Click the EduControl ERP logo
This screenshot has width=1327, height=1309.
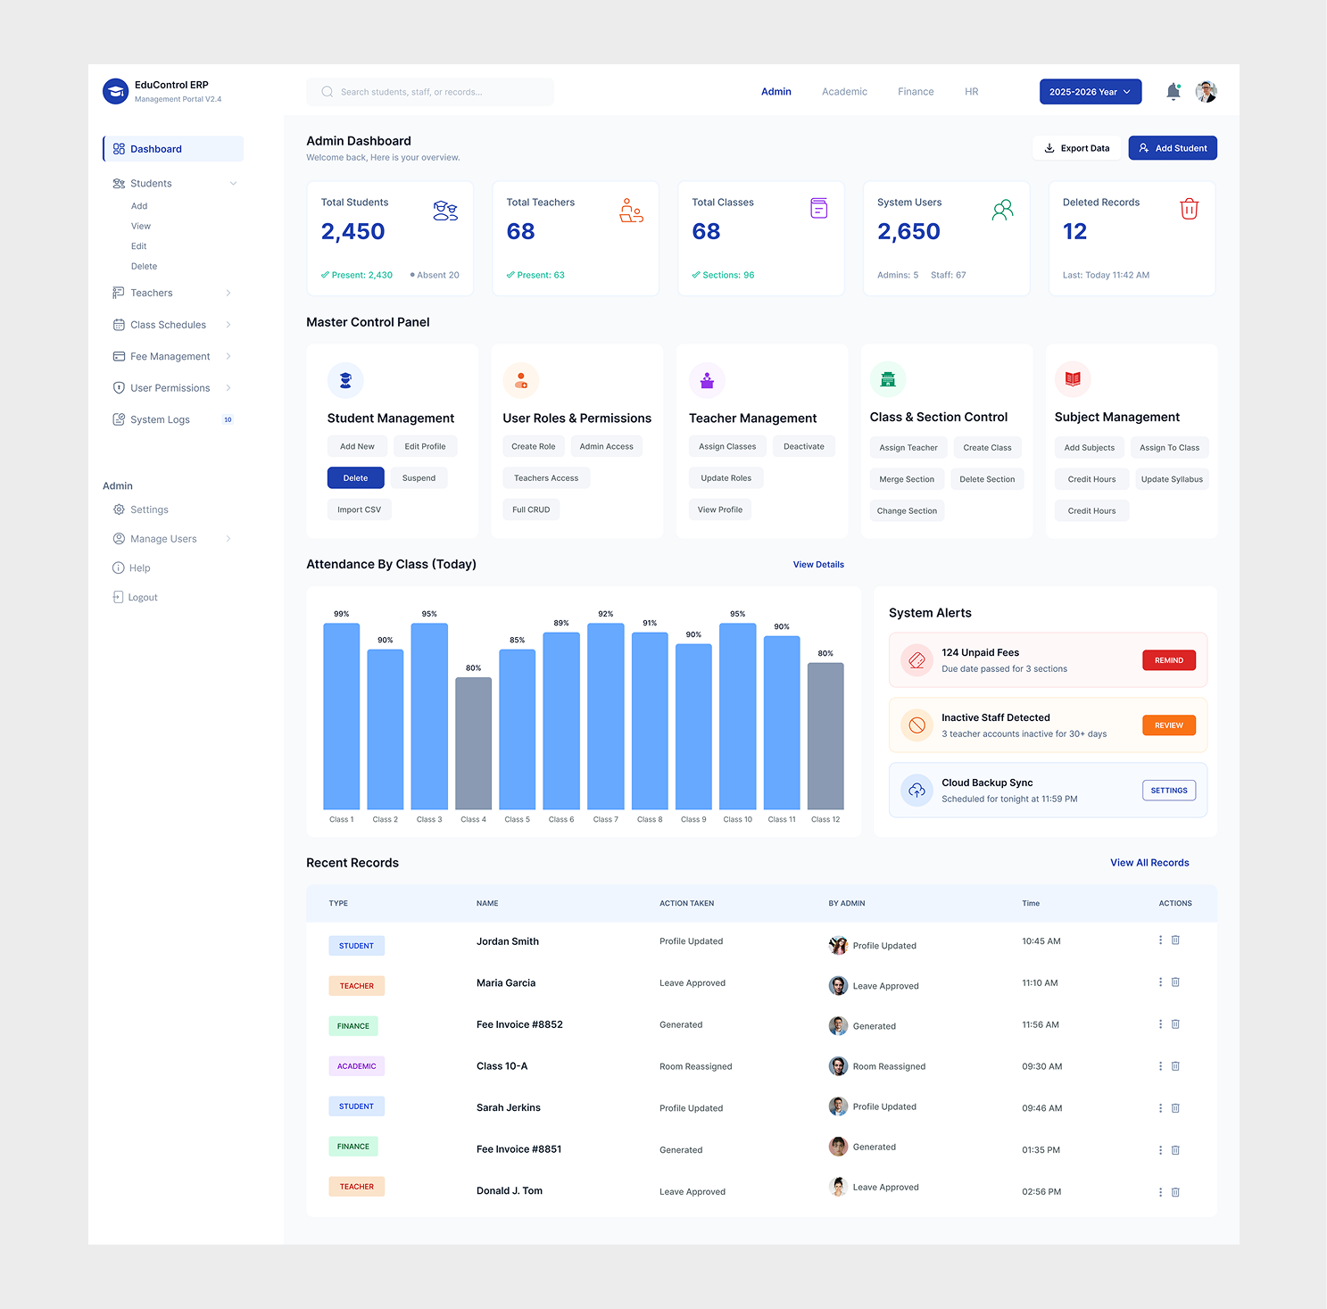click(x=116, y=91)
